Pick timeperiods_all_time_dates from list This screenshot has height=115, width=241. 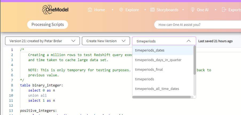point(157,89)
